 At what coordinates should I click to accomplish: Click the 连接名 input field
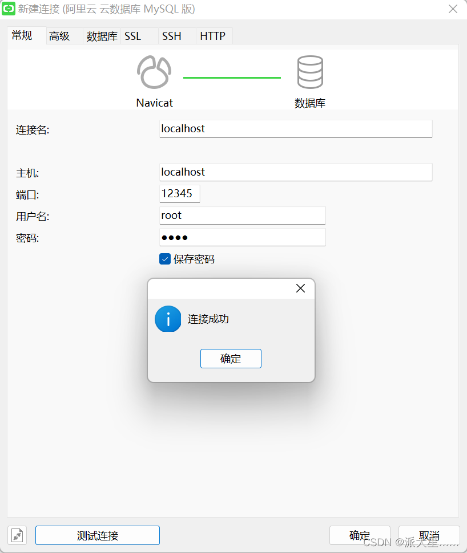point(296,129)
